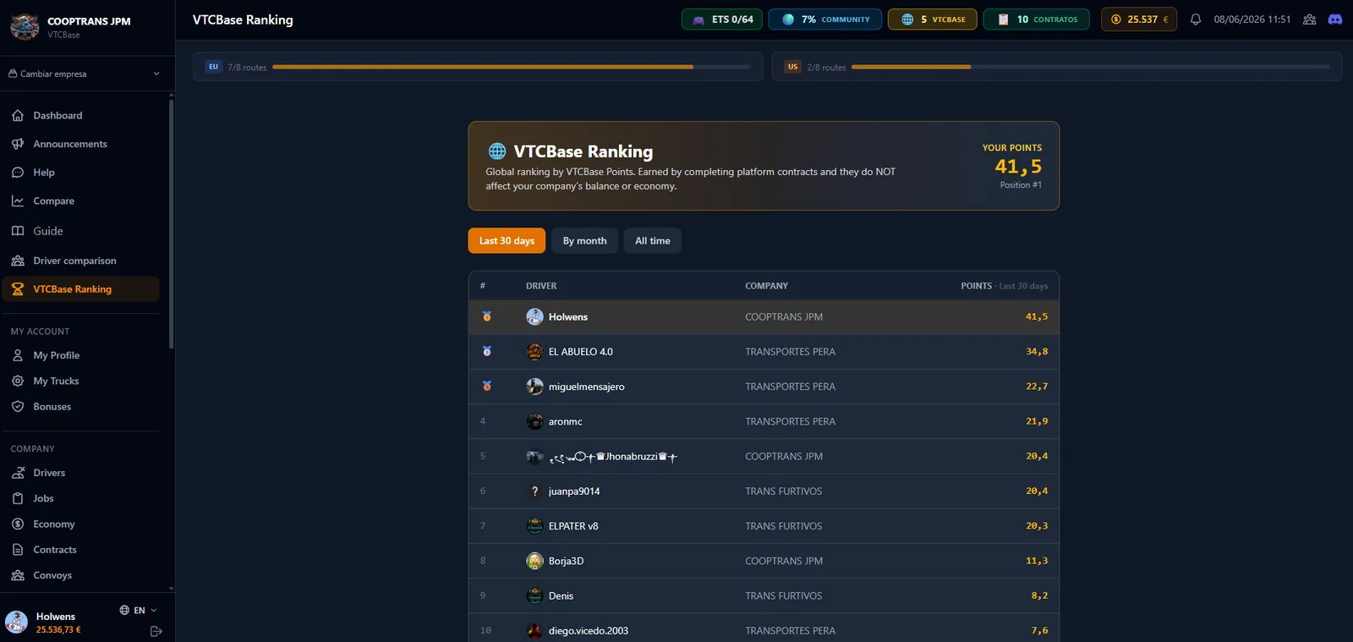Click the Compare chart icon

pyautogui.click(x=18, y=201)
